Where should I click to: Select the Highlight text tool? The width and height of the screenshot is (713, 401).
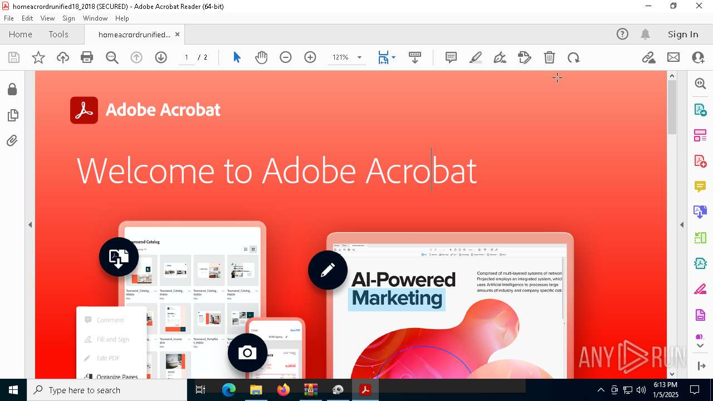click(x=476, y=57)
